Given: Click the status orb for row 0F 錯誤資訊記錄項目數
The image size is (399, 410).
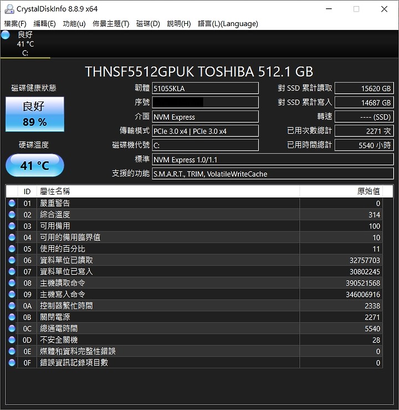Looking at the screenshot, I should click(x=12, y=362).
